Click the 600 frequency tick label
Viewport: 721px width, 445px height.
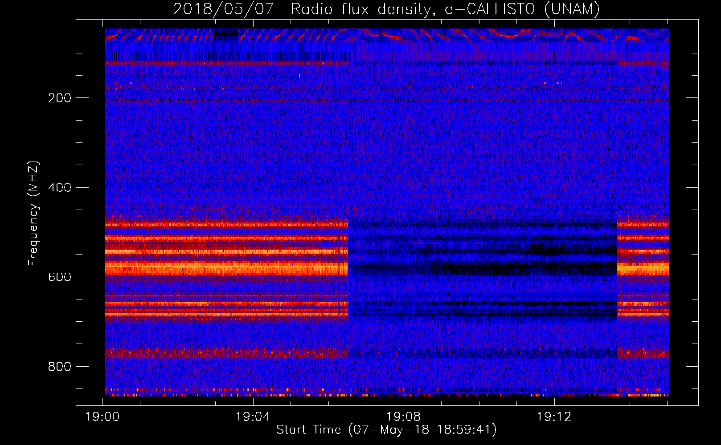60,277
